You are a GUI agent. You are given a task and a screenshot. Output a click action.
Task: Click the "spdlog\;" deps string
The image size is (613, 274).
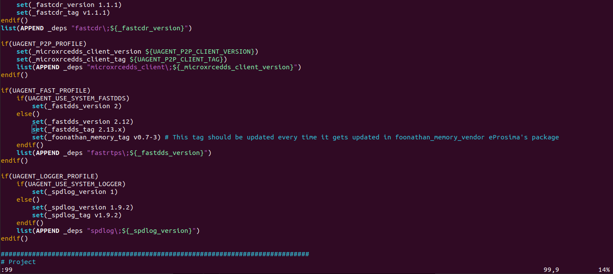point(104,231)
